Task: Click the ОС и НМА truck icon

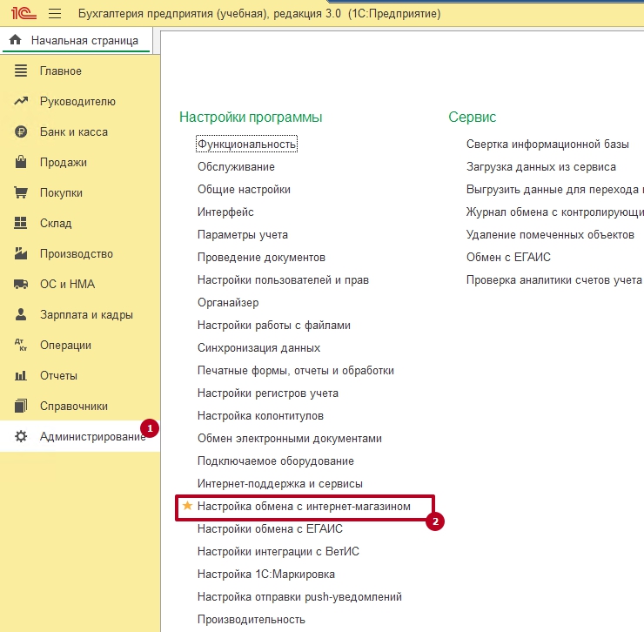Action: [22, 285]
